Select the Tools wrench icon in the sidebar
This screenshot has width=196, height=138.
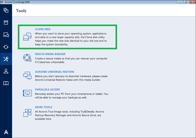click(x=6, y=59)
